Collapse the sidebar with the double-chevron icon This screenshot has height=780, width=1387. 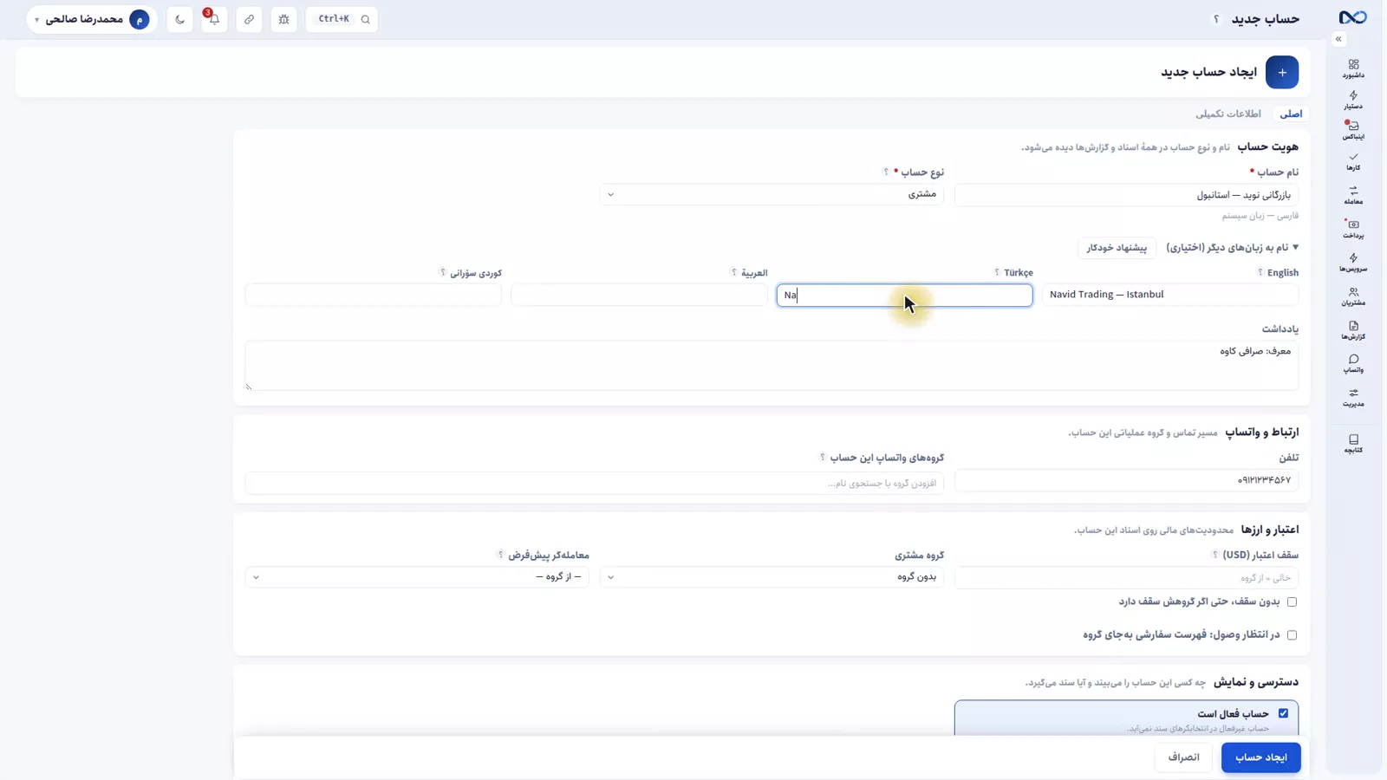tap(1338, 39)
